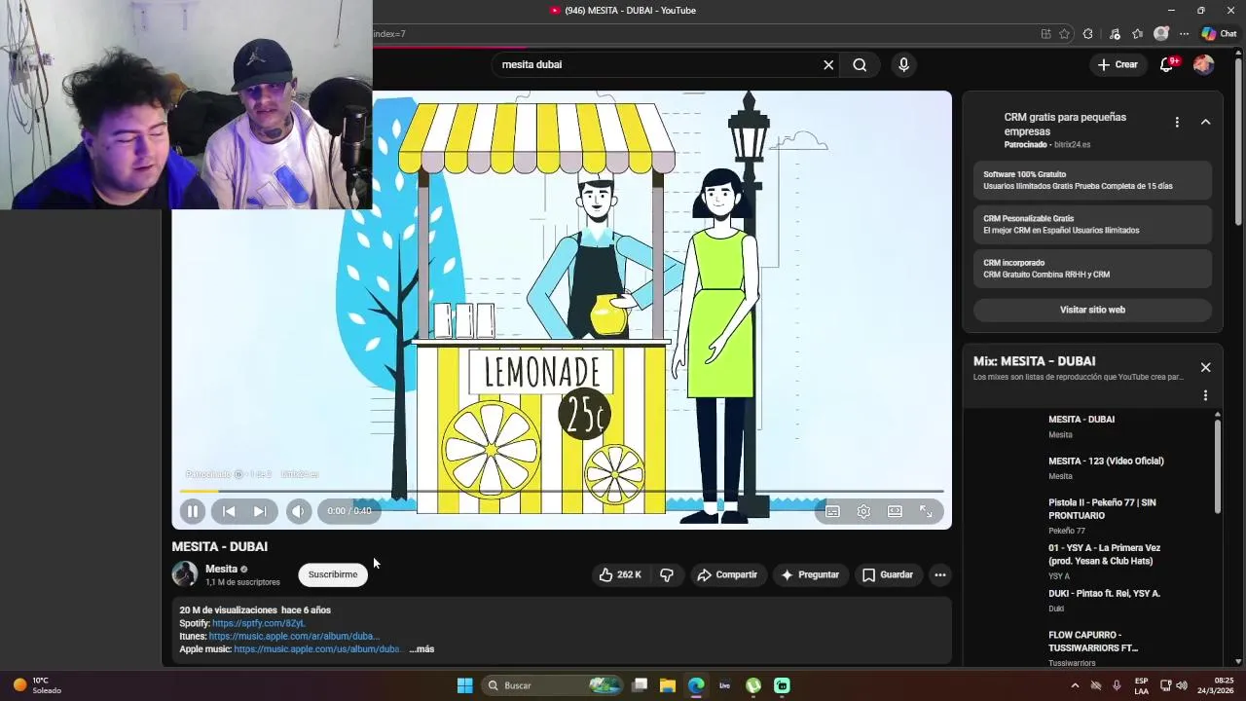Viewport: 1246px width, 701px height.
Task: Open Microsoft Edge in taskbar
Action: pyautogui.click(x=696, y=685)
